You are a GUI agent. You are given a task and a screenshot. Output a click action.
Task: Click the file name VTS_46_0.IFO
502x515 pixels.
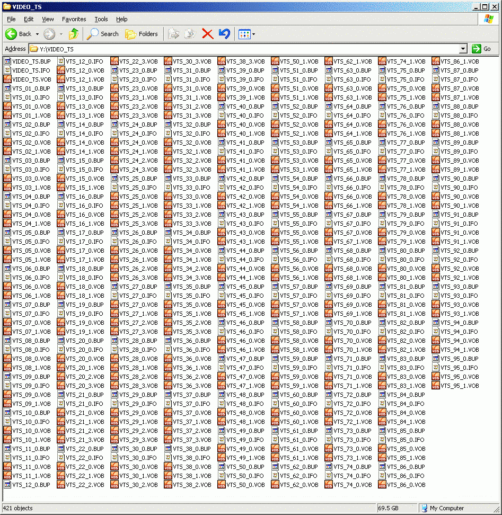pos(245,332)
